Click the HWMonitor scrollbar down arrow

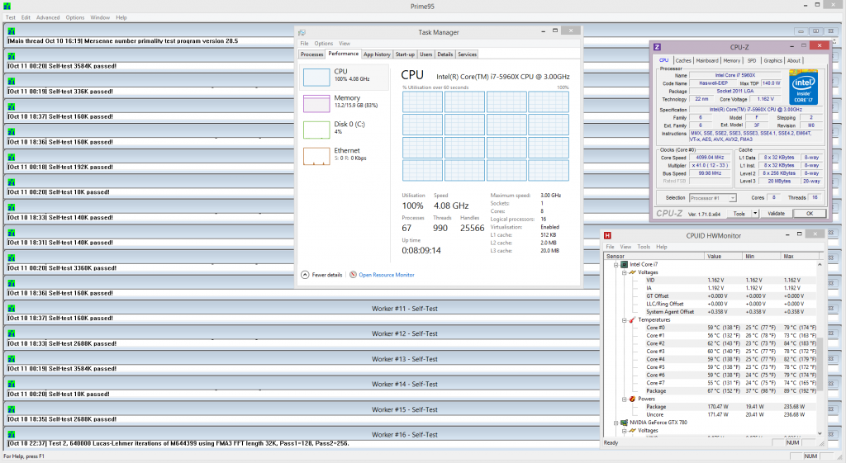(x=820, y=433)
